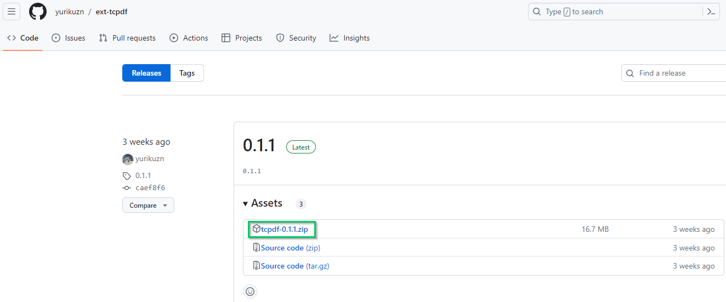
Task: Click the Source code (tar.gz) file icon
Action: pos(256,266)
